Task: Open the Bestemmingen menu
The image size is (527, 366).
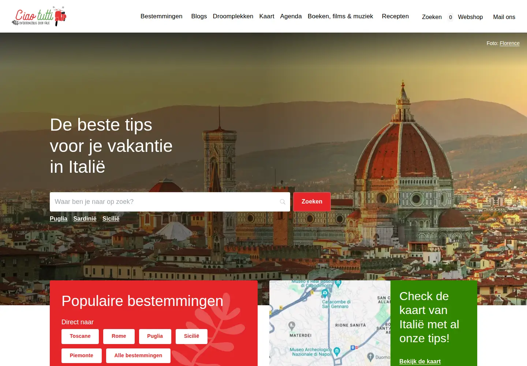Action: tap(161, 16)
